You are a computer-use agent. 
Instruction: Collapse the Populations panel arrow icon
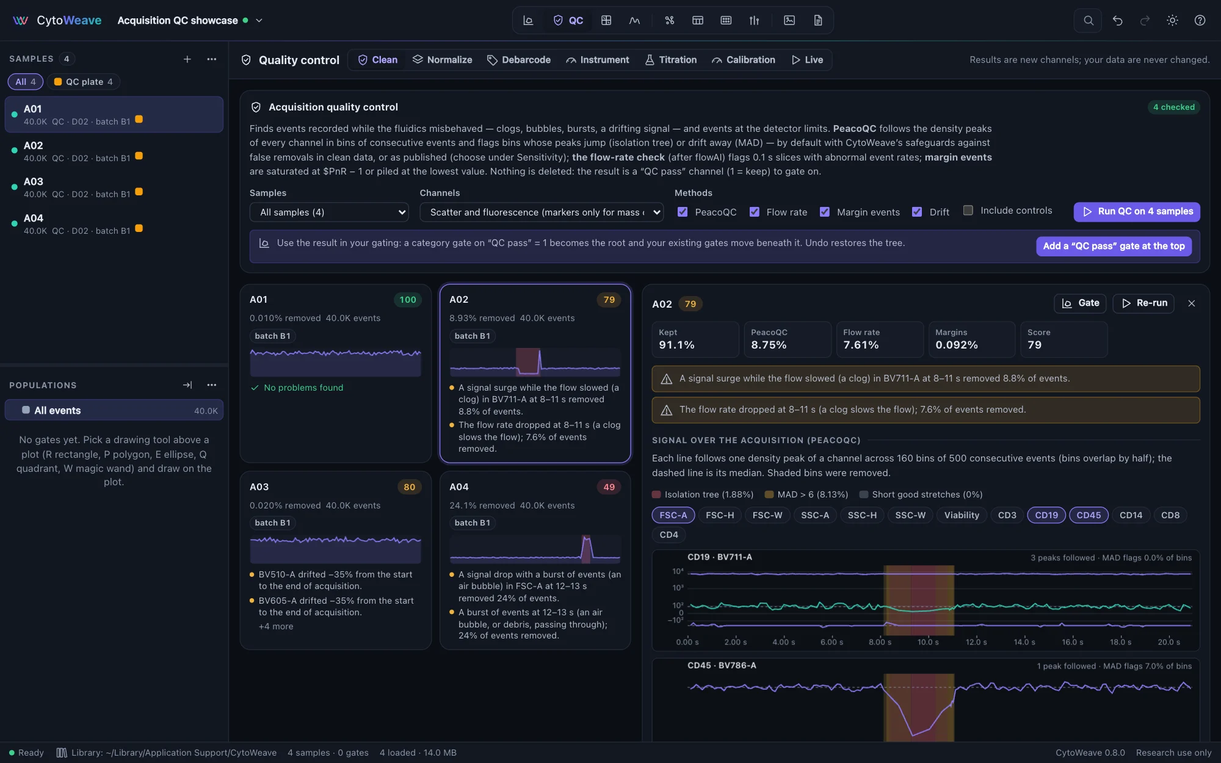[x=187, y=385]
